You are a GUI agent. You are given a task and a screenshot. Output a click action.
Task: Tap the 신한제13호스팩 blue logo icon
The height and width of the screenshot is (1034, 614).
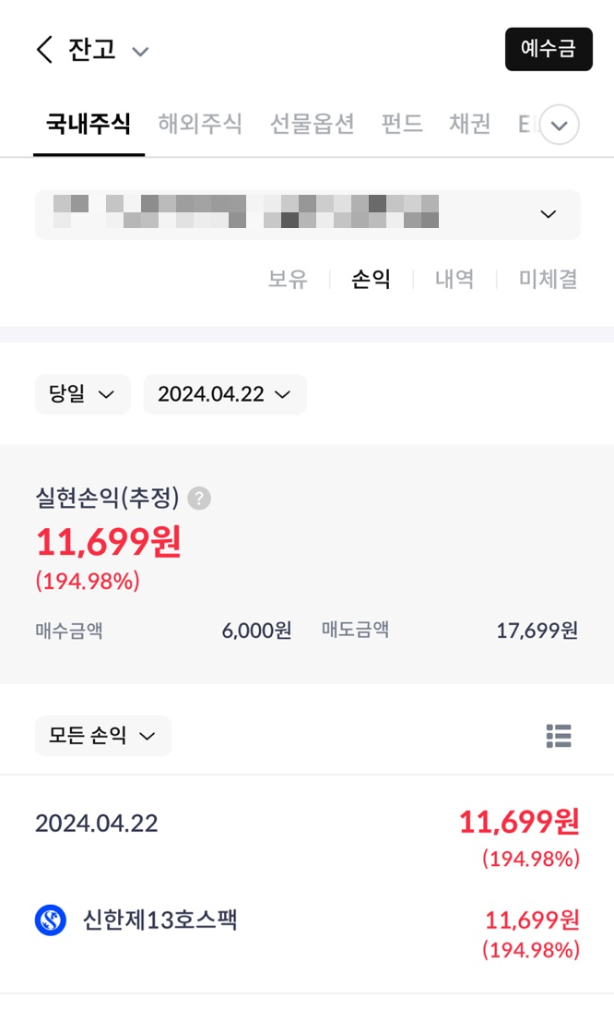pyautogui.click(x=51, y=920)
